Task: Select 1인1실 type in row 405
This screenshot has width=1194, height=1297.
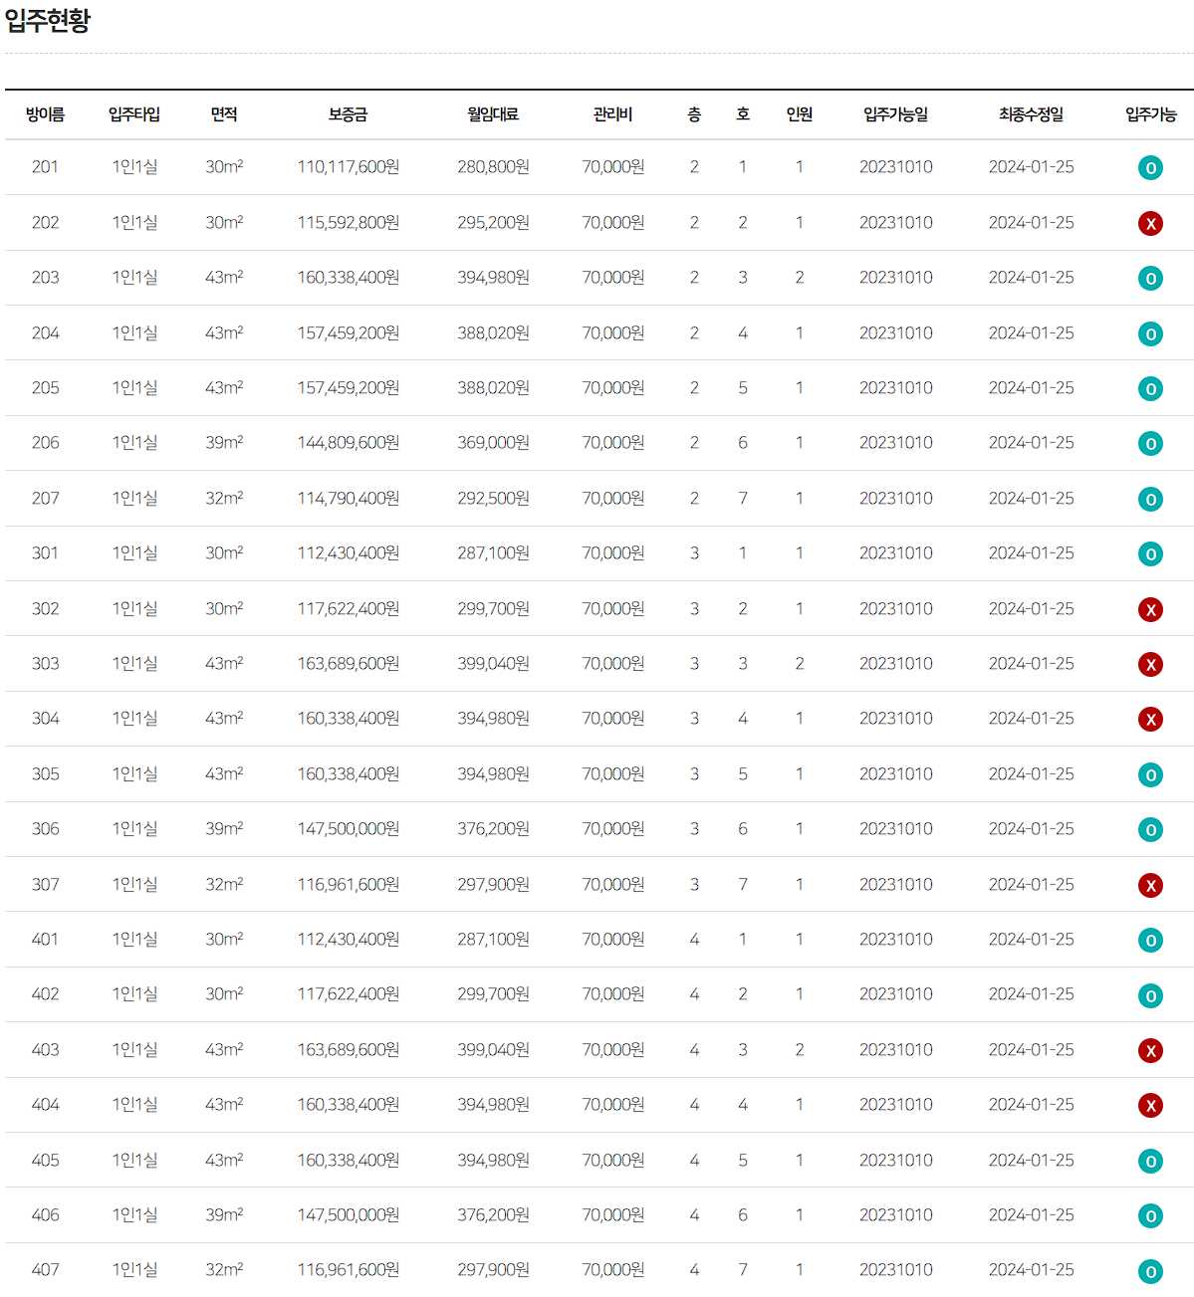Action: click(134, 1161)
